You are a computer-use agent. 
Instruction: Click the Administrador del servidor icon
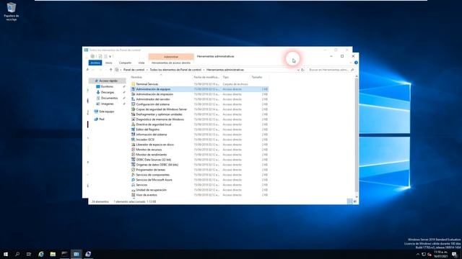(x=133, y=99)
